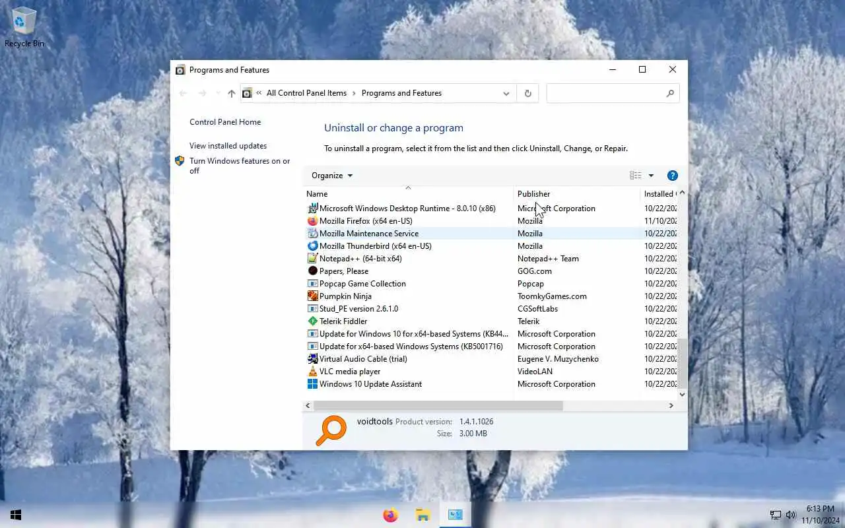The width and height of the screenshot is (845, 528).
Task: Click the Windows 10 Update Assistant icon
Action: point(313,384)
